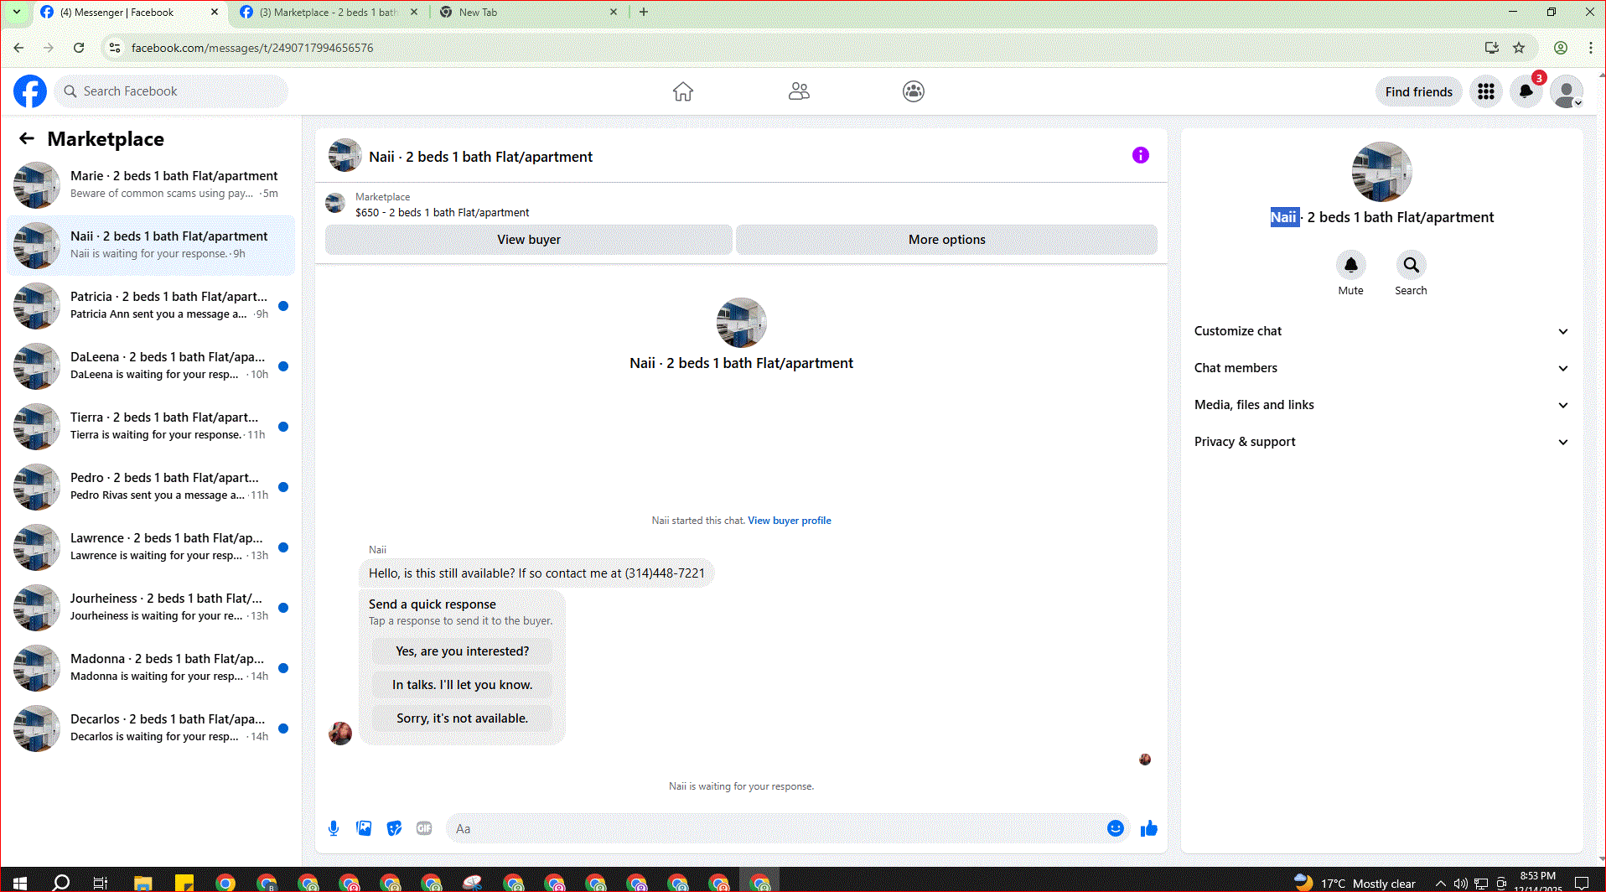Choose a sticker from the sticker icon
Screen dimensions: 1606x892
[x=394, y=828]
